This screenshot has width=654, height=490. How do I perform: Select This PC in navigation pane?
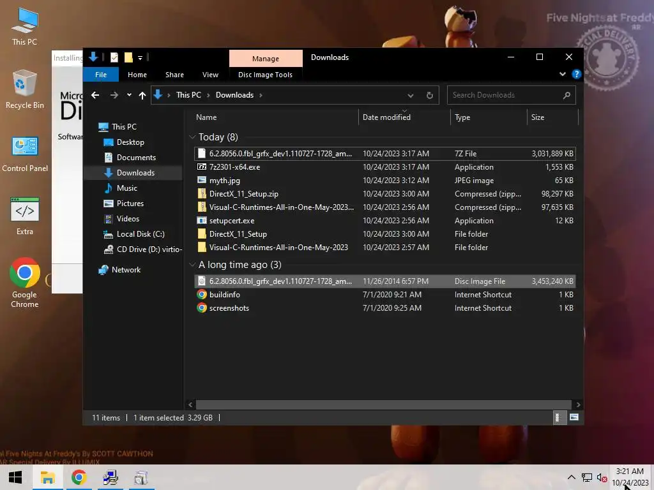pyautogui.click(x=124, y=127)
